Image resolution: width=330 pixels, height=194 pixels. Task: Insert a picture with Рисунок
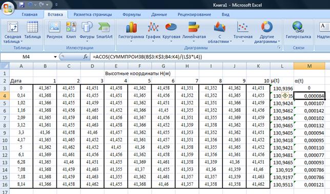[54, 30]
